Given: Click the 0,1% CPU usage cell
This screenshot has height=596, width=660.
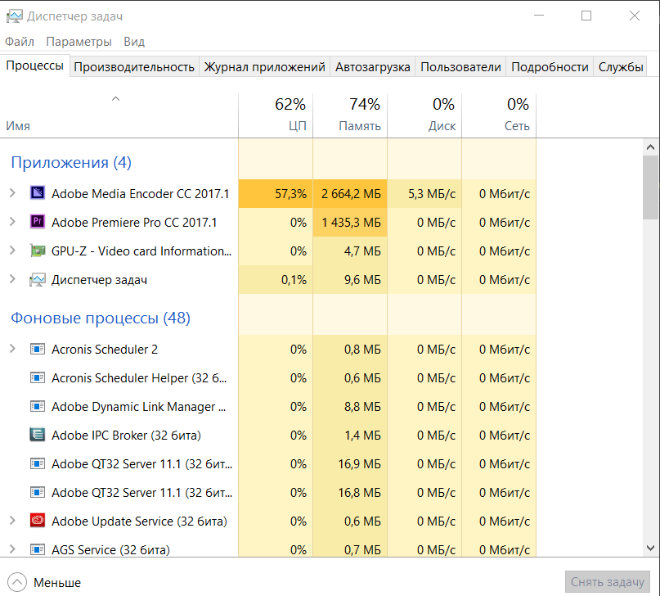Looking at the screenshot, I should pos(276,280).
